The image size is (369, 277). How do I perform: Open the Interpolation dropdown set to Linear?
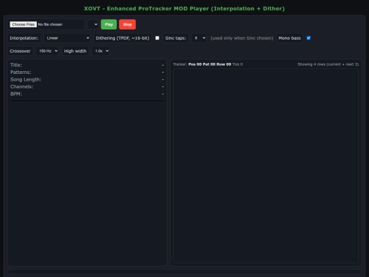click(x=67, y=38)
